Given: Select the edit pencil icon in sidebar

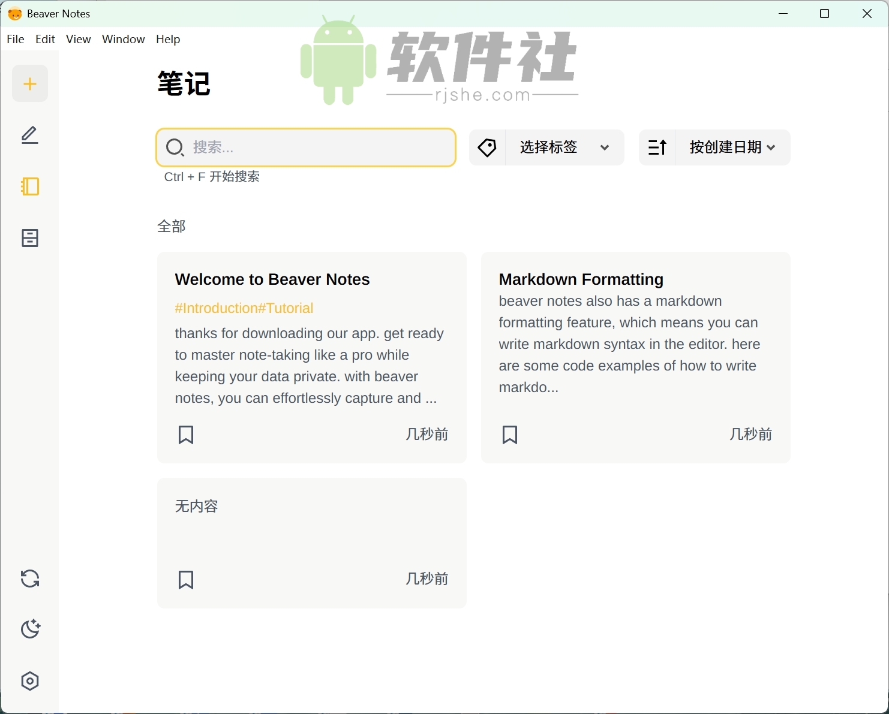Looking at the screenshot, I should tap(29, 135).
